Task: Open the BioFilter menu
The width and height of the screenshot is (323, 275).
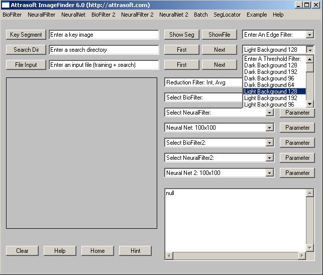Action: (12, 15)
